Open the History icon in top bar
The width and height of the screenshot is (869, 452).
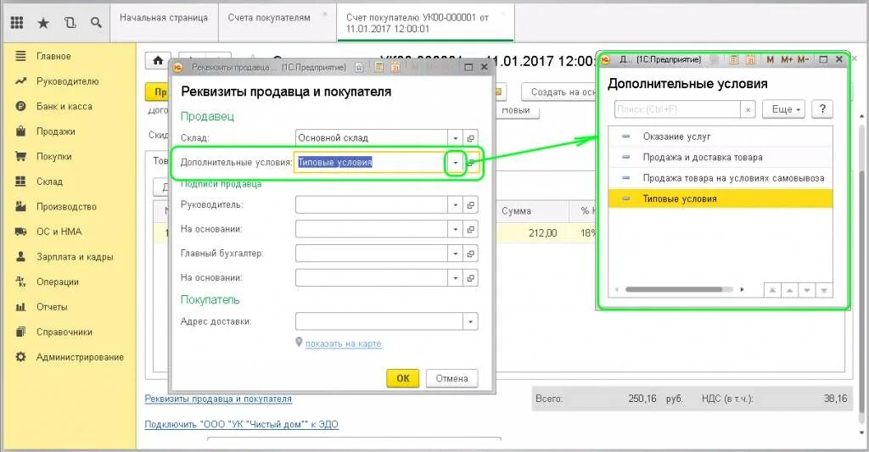[70, 23]
